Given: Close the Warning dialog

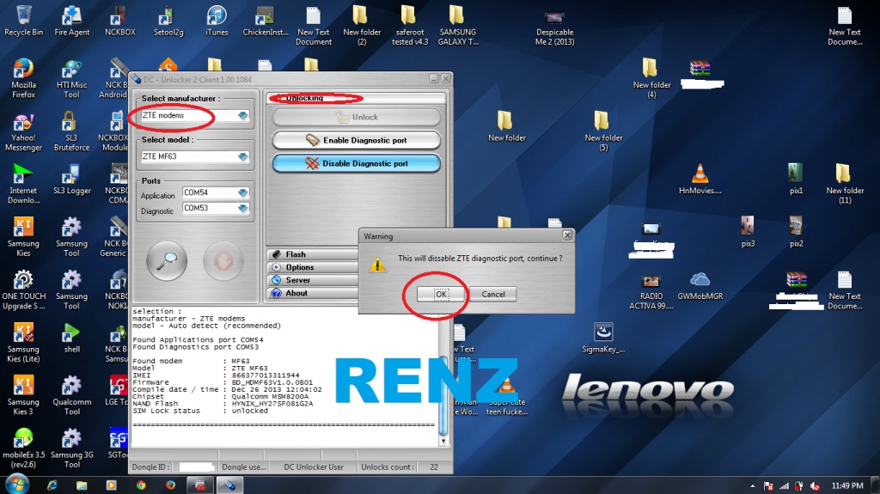Looking at the screenshot, I should (567, 235).
